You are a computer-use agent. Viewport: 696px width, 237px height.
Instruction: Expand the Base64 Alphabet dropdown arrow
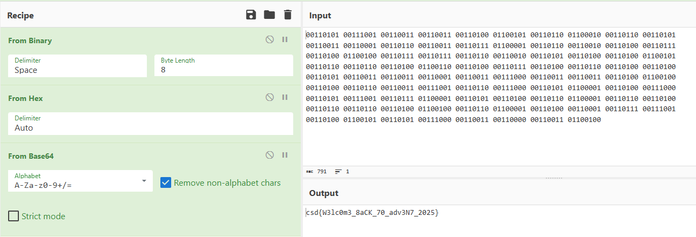(144, 181)
